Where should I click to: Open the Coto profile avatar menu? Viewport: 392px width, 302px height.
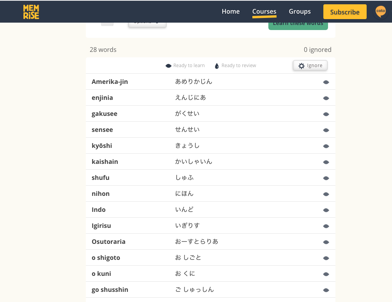(380, 12)
